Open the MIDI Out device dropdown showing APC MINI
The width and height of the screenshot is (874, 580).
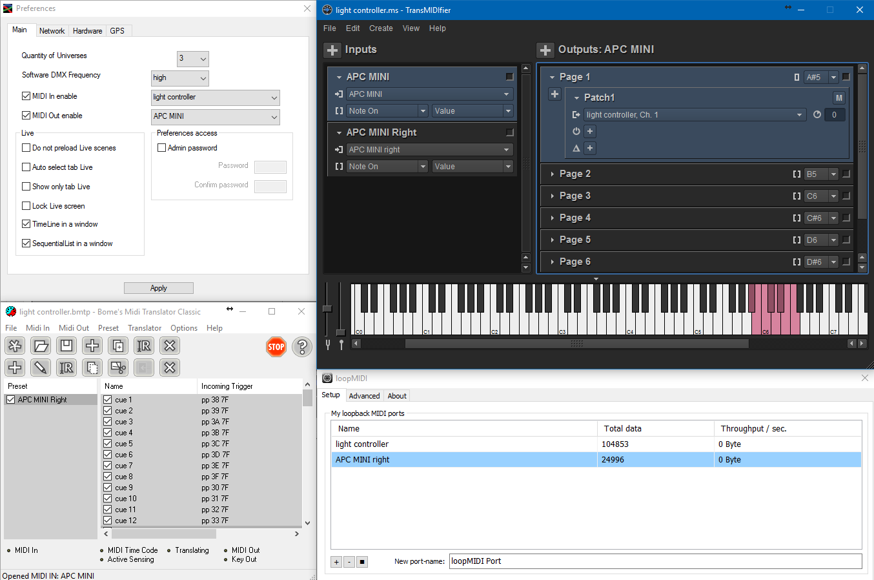click(x=216, y=117)
